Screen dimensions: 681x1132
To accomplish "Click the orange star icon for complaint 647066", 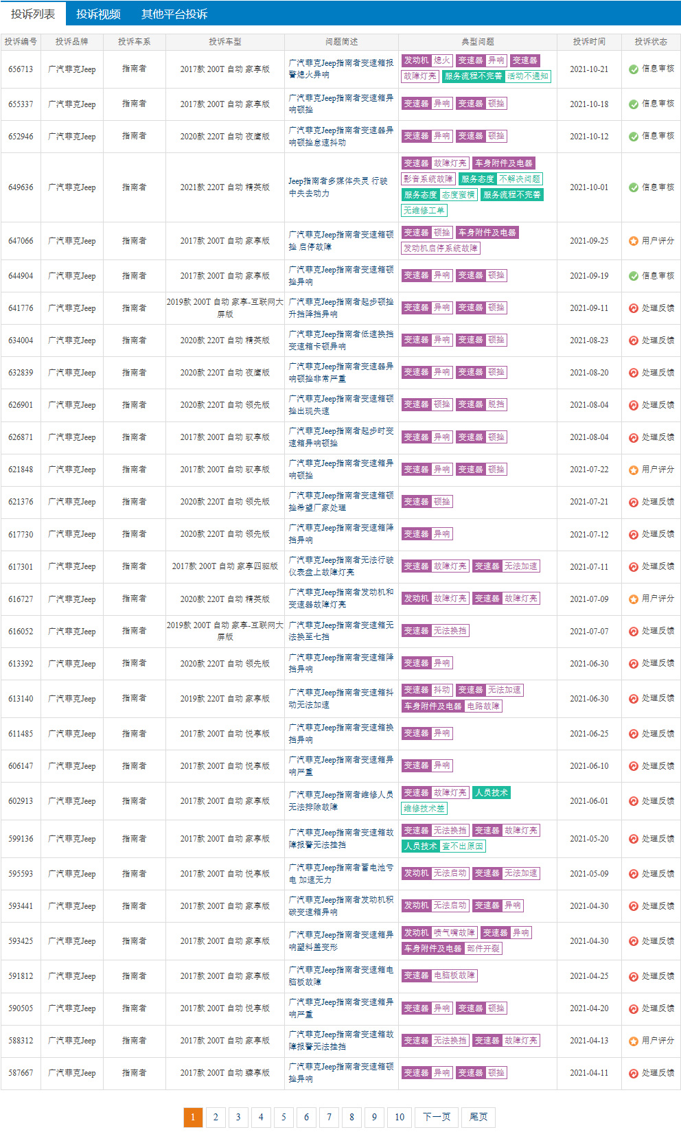I will tap(634, 241).
